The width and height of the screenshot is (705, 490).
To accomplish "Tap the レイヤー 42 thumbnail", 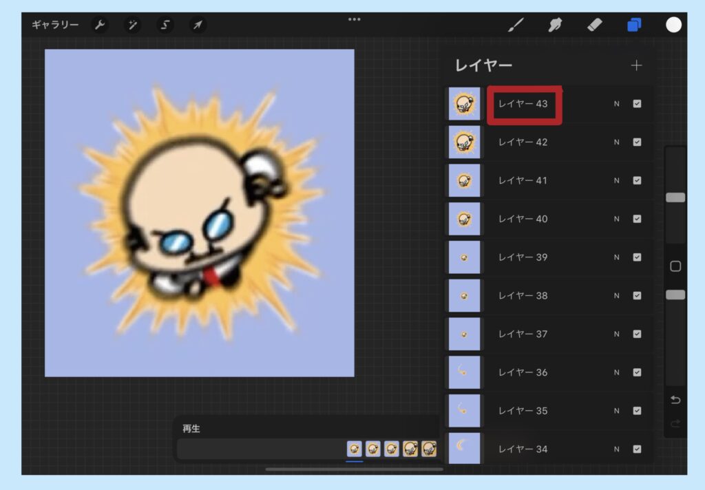I will point(465,142).
